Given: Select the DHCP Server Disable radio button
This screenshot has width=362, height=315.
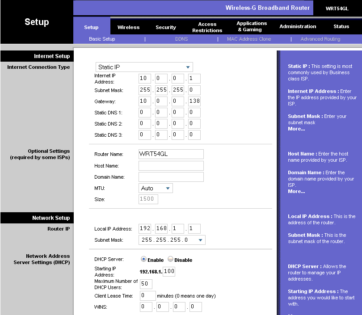Looking at the screenshot, I should [x=170, y=259].
